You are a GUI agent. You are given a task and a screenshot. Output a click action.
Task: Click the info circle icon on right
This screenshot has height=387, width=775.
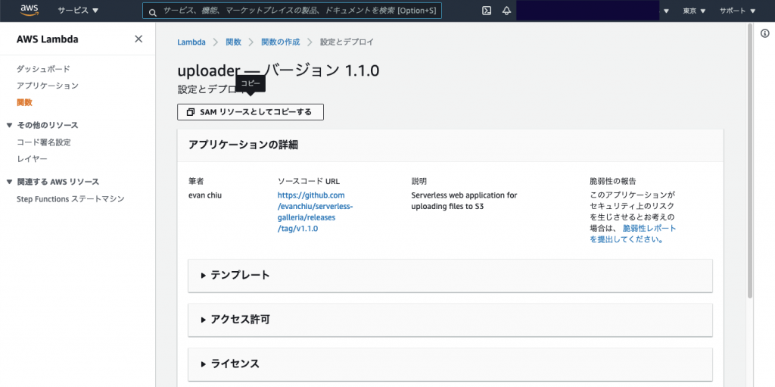[764, 33]
